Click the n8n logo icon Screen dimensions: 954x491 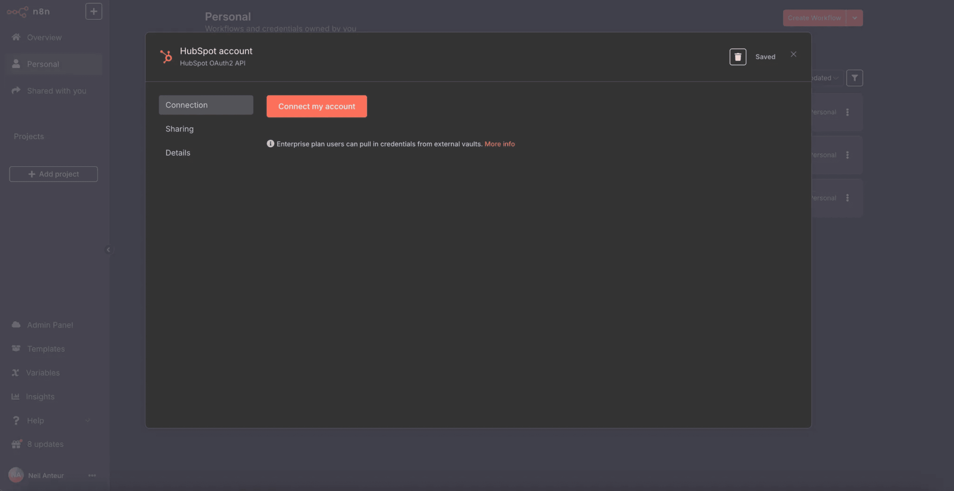point(18,12)
